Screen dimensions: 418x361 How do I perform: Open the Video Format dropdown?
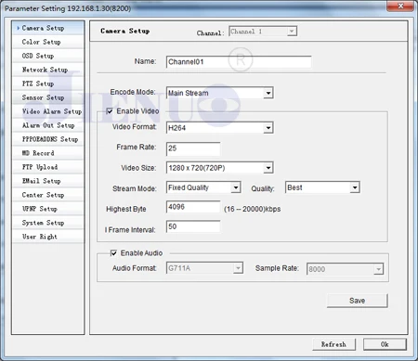tap(219, 128)
